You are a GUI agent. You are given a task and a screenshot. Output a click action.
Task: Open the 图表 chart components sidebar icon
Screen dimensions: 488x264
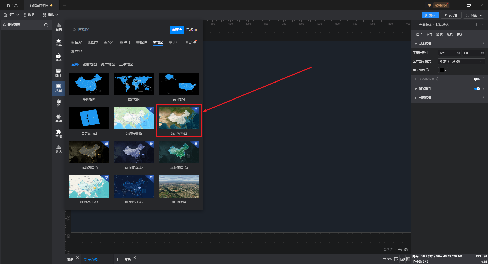[x=58, y=27]
